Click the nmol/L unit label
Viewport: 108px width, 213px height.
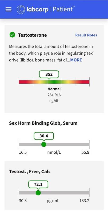[54, 152]
